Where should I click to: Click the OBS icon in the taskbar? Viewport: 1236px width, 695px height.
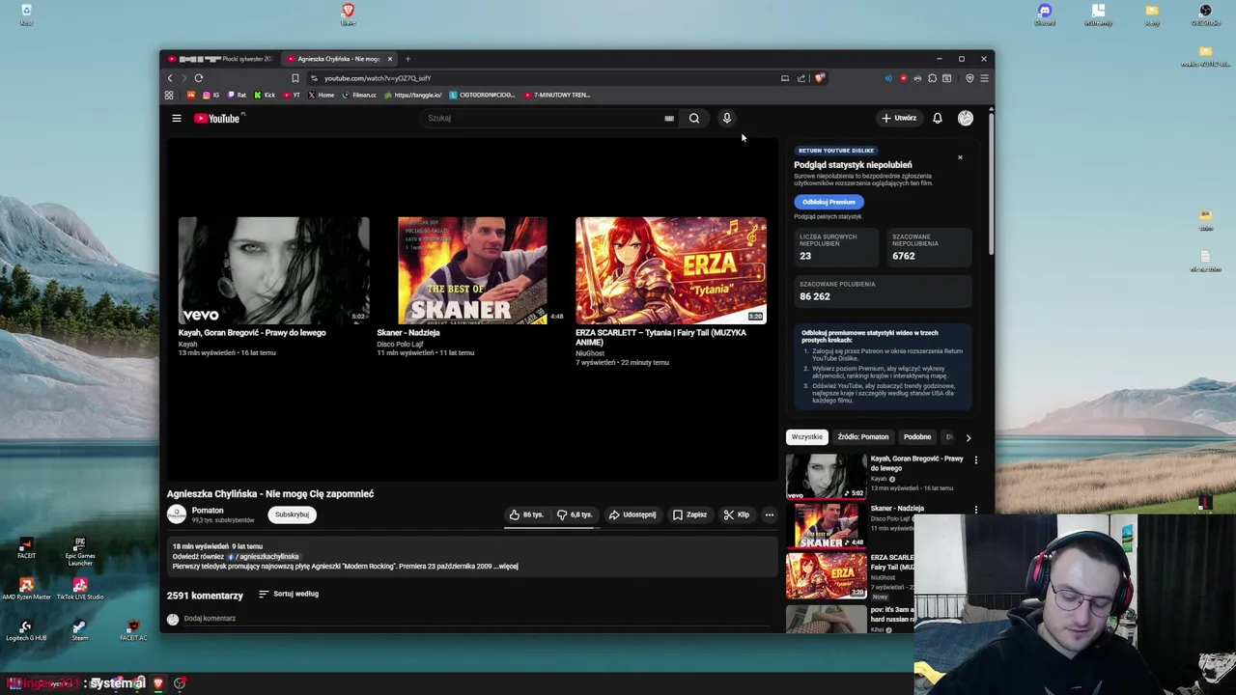180,682
